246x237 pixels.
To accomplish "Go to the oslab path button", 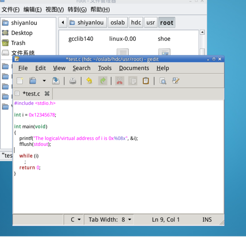I will (x=118, y=23).
